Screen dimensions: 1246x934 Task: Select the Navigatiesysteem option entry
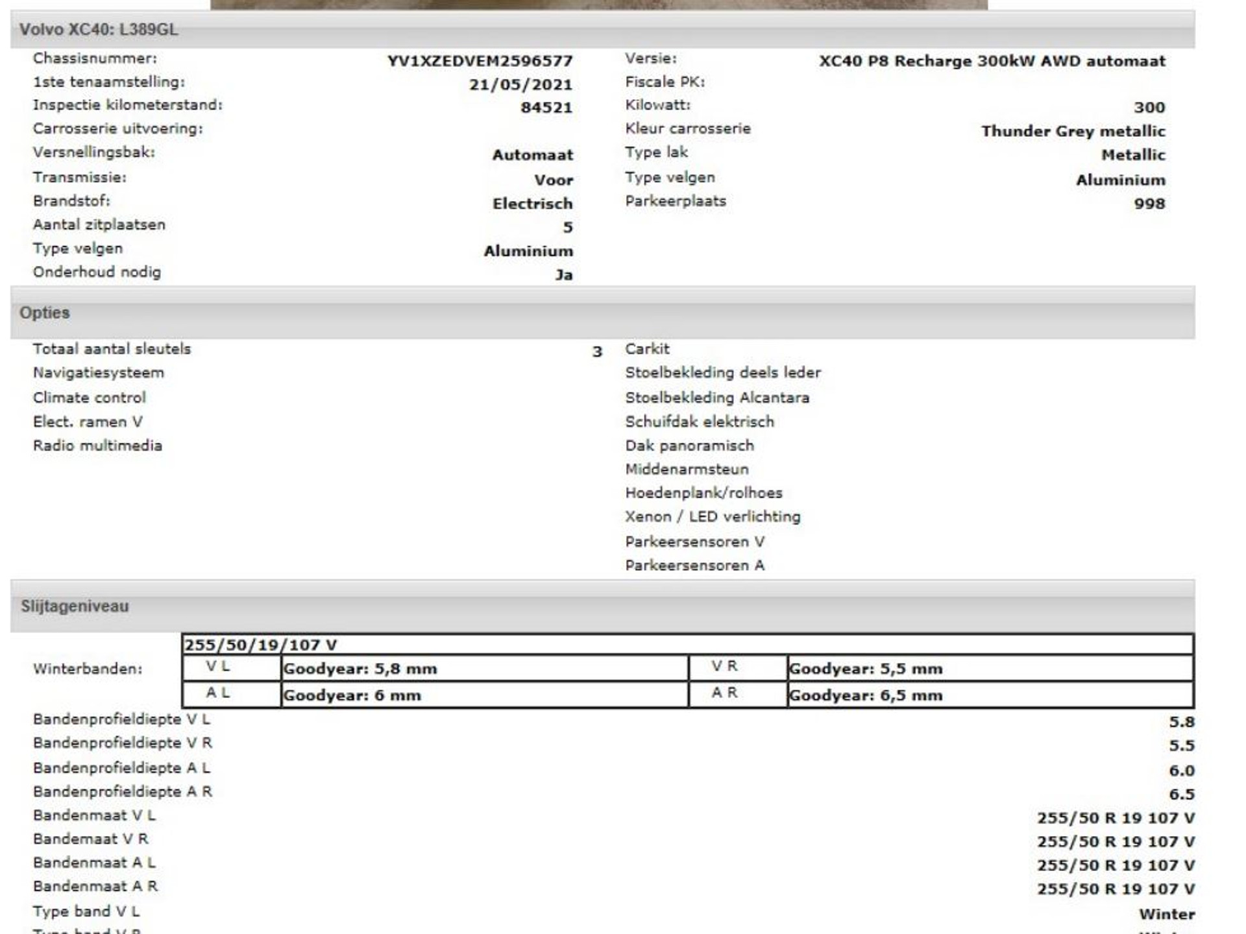tap(99, 373)
